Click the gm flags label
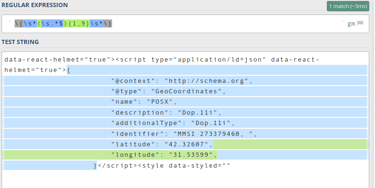The width and height of the screenshot is (375, 188). point(351,24)
